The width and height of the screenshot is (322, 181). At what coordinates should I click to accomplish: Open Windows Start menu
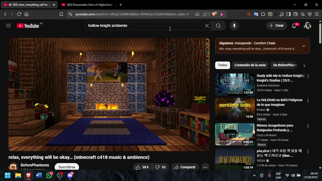point(8,175)
